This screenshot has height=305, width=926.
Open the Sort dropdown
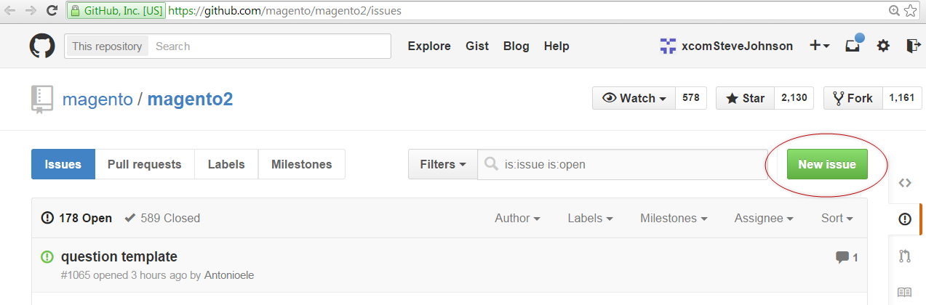click(x=837, y=218)
